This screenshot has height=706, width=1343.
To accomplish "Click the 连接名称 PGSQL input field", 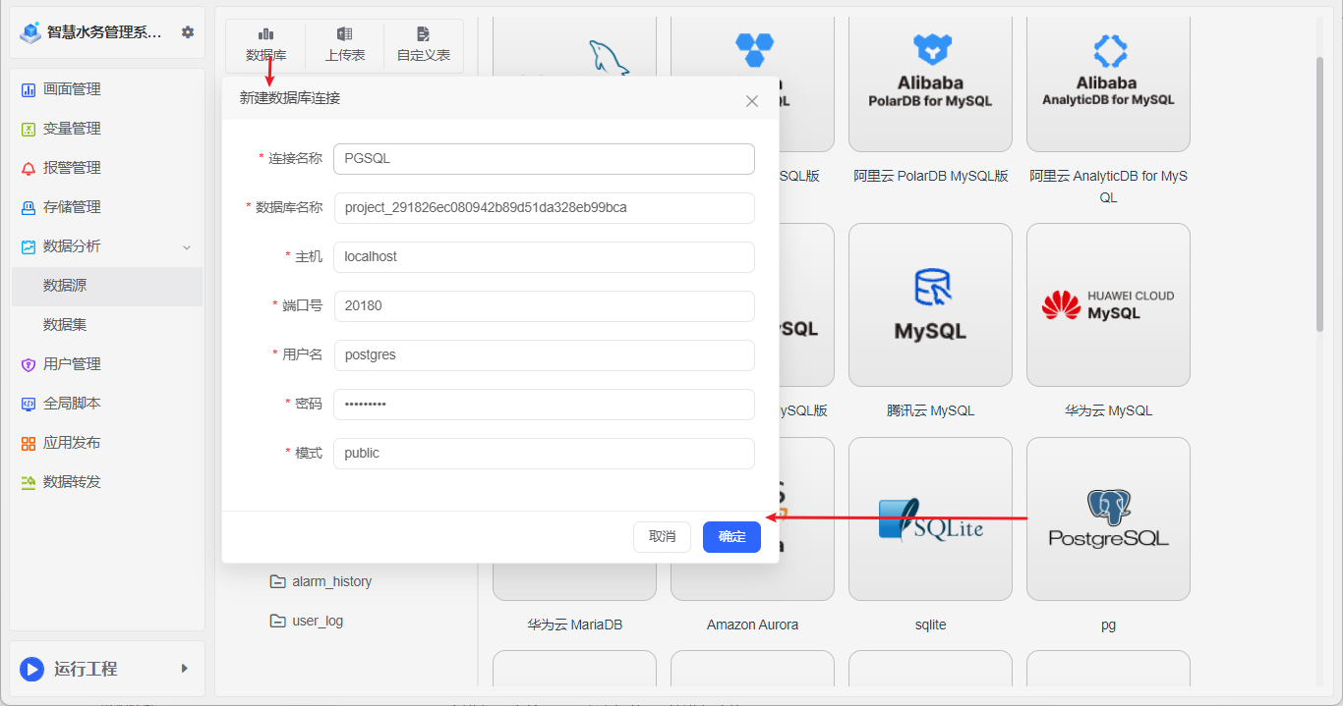I will tap(544, 158).
